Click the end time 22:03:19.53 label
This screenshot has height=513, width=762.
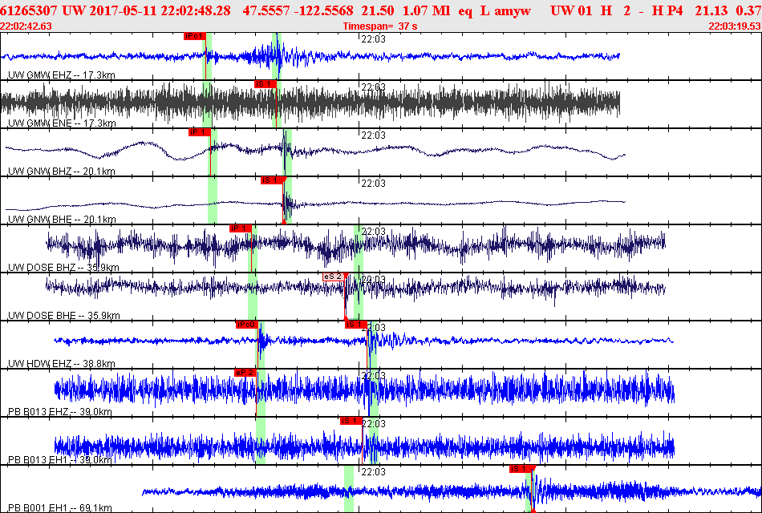coord(735,26)
